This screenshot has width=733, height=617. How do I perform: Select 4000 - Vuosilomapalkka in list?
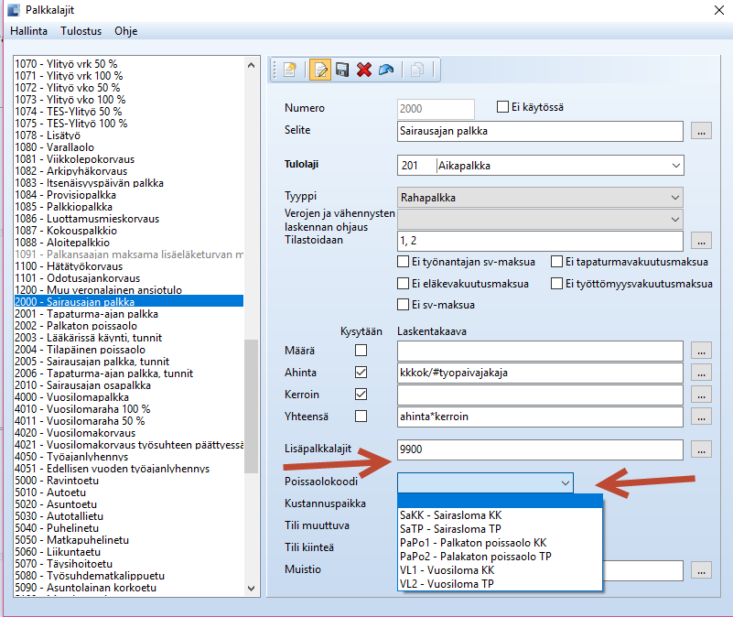(x=128, y=397)
